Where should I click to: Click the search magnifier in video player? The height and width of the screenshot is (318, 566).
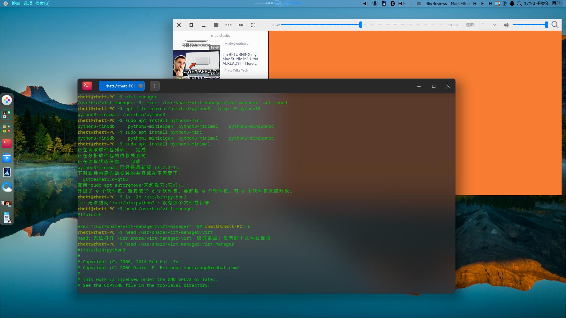pyautogui.click(x=555, y=25)
